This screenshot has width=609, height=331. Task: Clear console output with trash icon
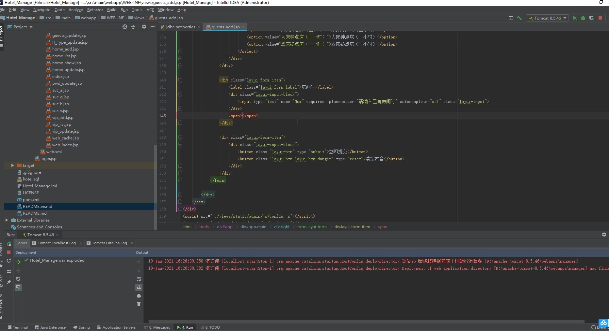tap(139, 304)
